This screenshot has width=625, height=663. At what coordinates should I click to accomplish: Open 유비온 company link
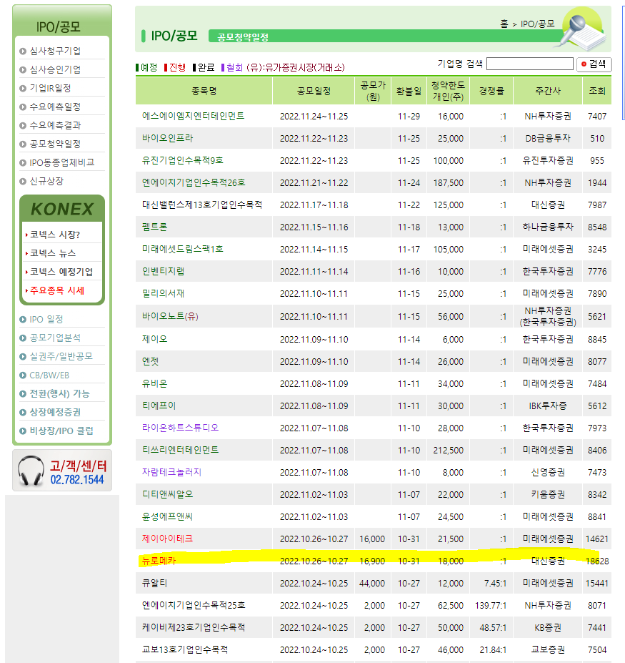click(154, 383)
